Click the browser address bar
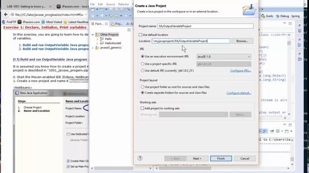 [x=49, y=14]
